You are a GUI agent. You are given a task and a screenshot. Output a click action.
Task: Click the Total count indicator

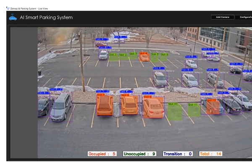pyautogui.click(x=211, y=154)
